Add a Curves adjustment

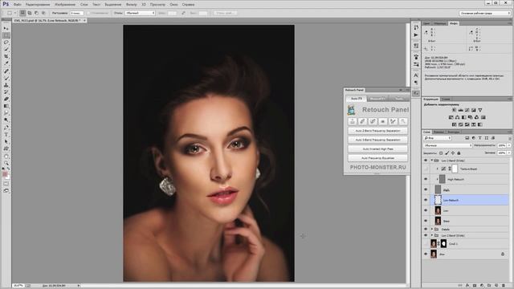[x=467, y=110]
